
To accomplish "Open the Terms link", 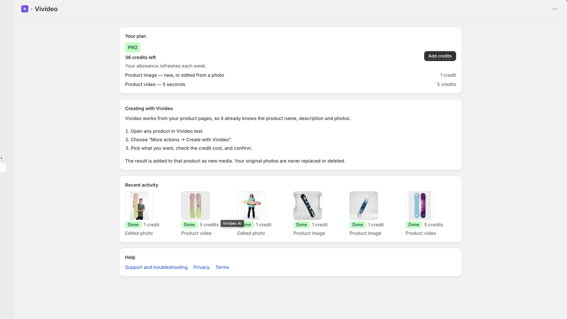I will pyautogui.click(x=222, y=267).
